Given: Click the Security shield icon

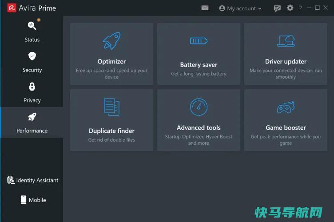Looking at the screenshot, I should 32,56.
